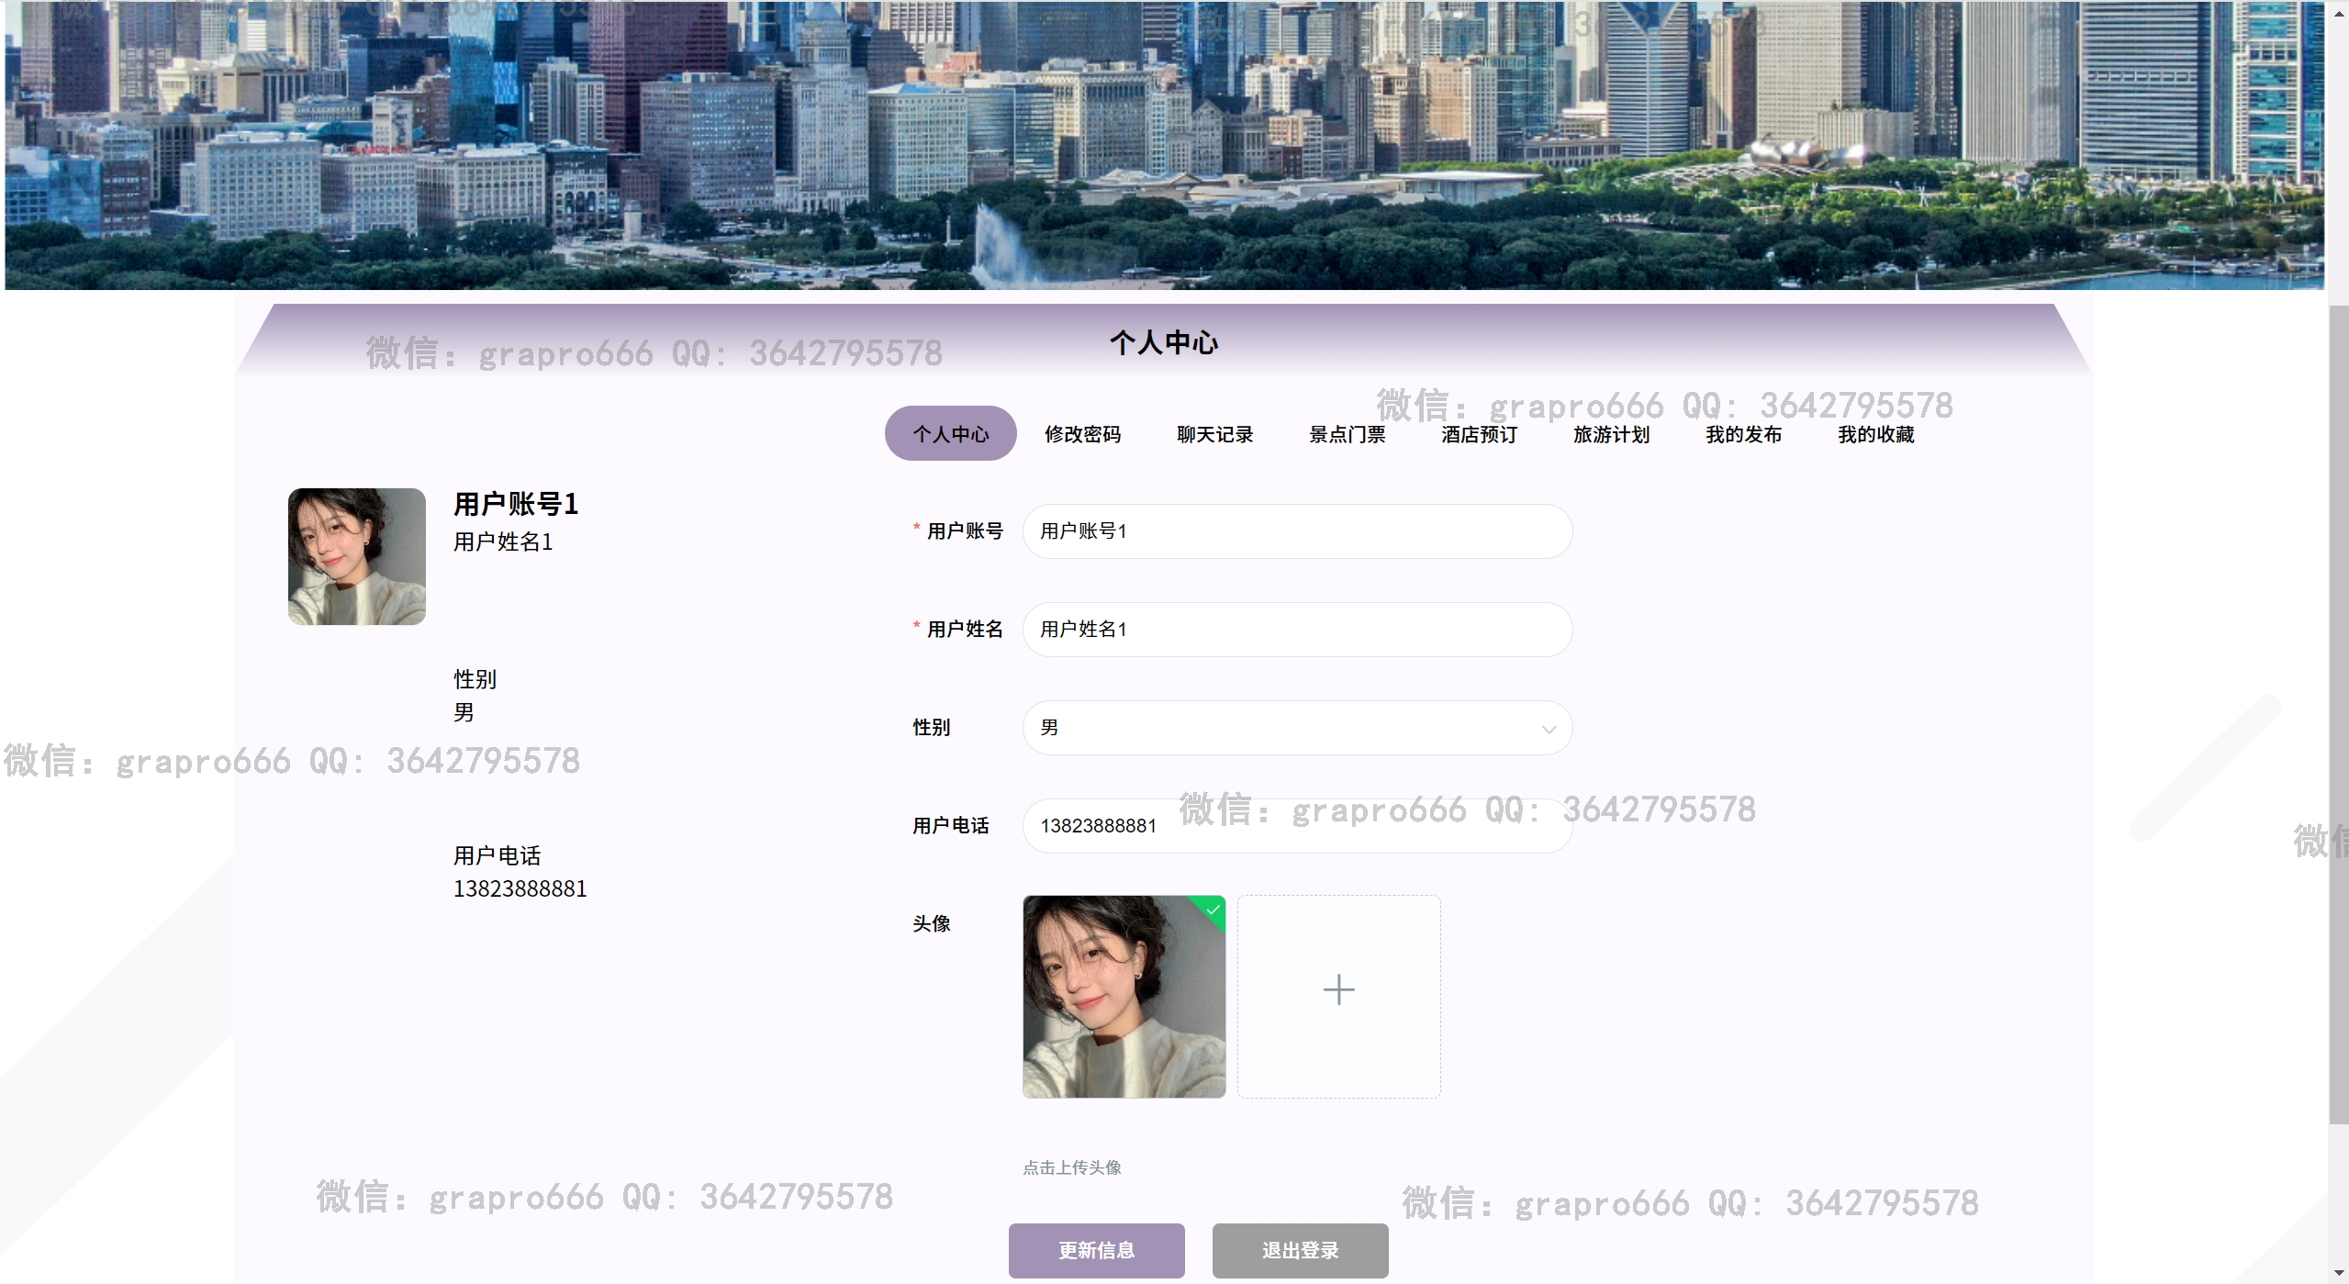The width and height of the screenshot is (2349, 1284).
Task: Open the 我的收藏 tab
Action: 1875,434
